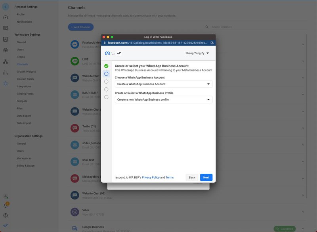Click the Next button in dialog
The height and width of the screenshot is (232, 317).
[x=206, y=177]
